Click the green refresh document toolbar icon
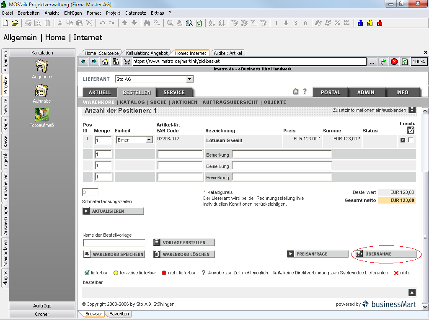 click(199, 23)
